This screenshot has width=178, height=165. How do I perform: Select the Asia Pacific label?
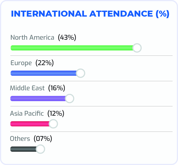point(27,113)
